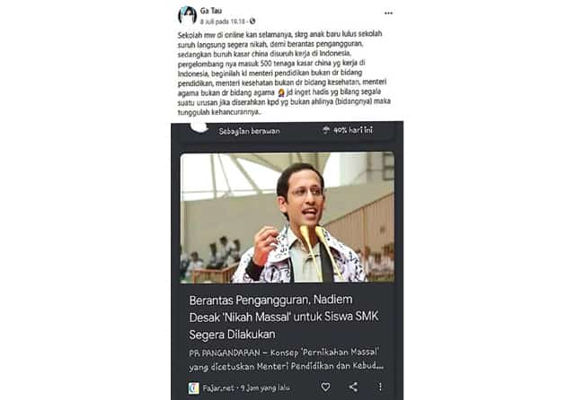Open the article's vertical dots overflow menu
The width and height of the screenshot is (575, 400).
coord(380,387)
